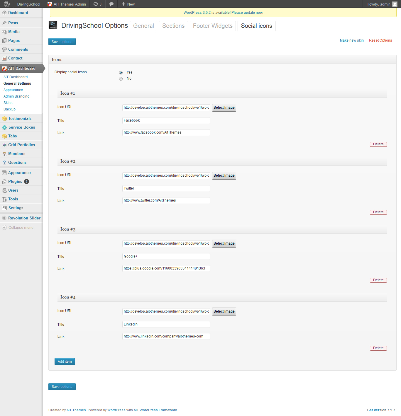Click the Comments bubble icon in sidebar

[x=4, y=50]
